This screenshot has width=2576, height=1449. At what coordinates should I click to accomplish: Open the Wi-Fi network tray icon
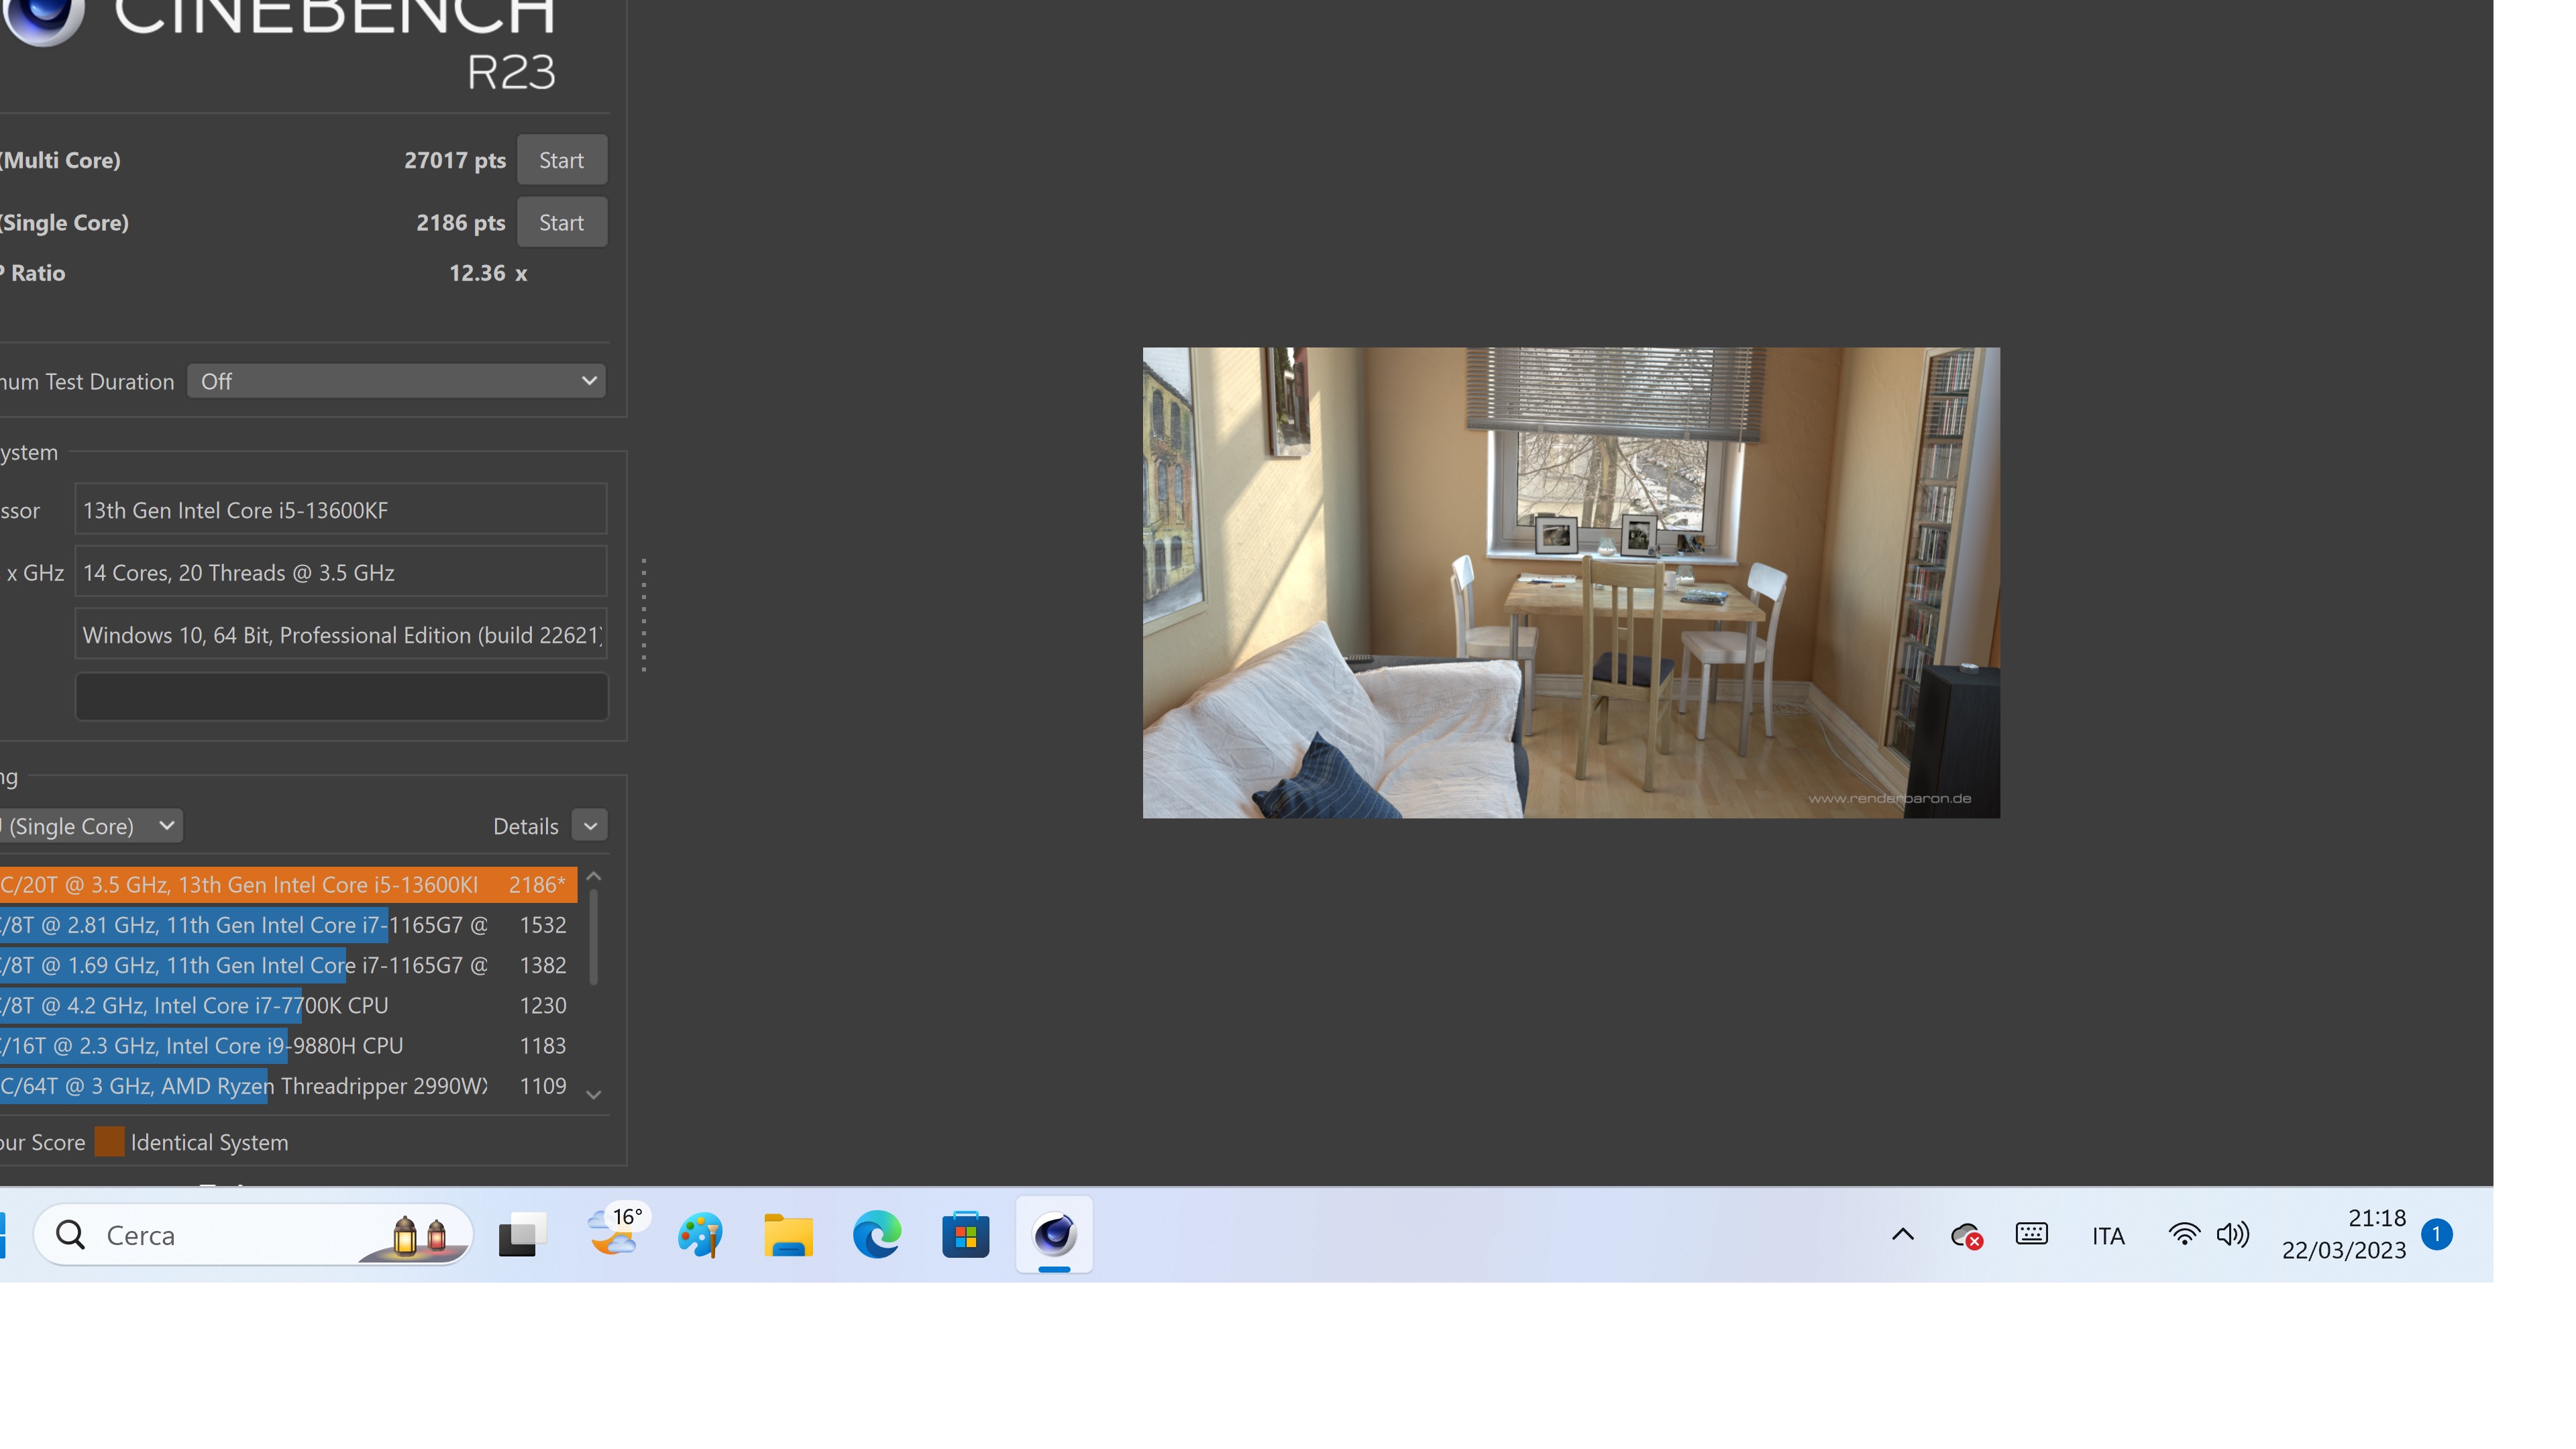(x=2184, y=1235)
